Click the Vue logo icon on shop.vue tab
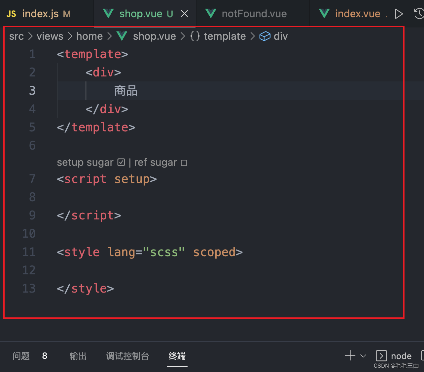The height and width of the screenshot is (372, 424). pos(108,14)
